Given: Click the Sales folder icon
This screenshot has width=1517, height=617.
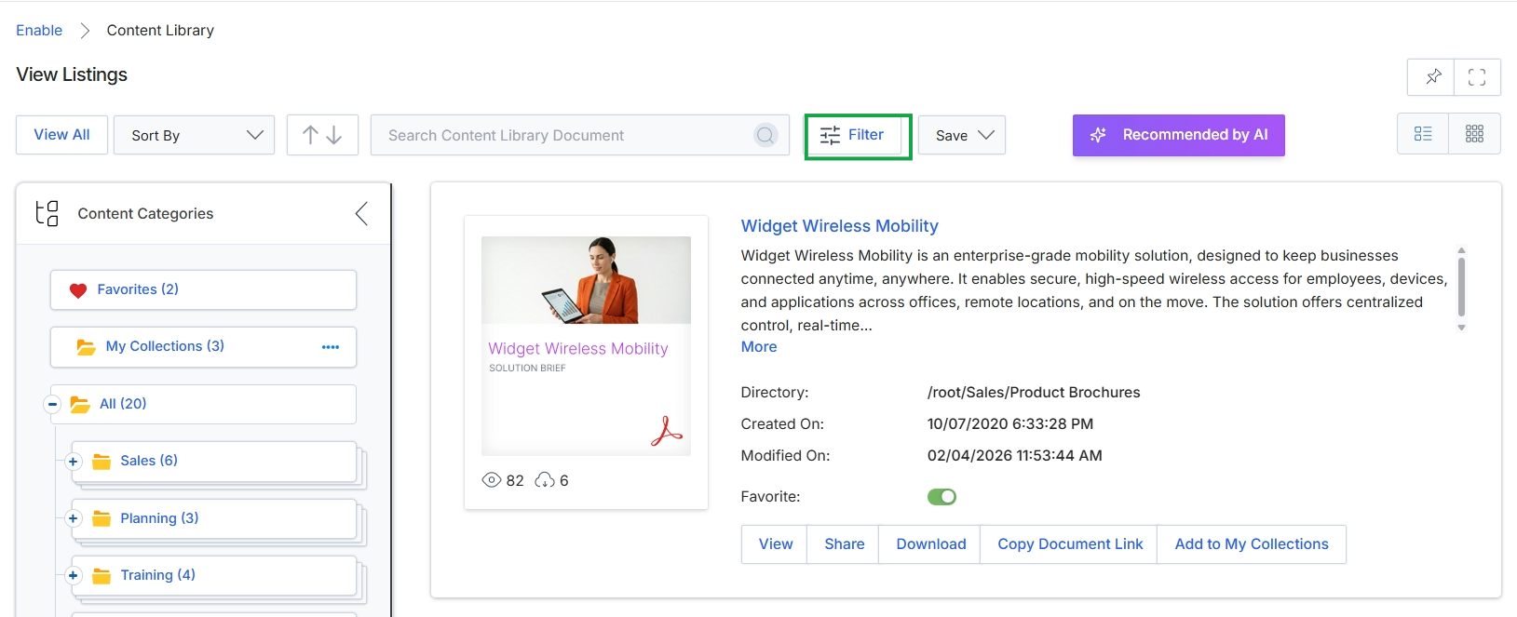Looking at the screenshot, I should point(102,462).
